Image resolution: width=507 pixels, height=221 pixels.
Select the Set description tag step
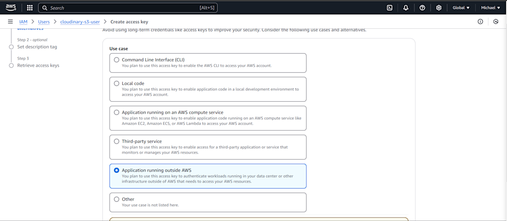37,47
